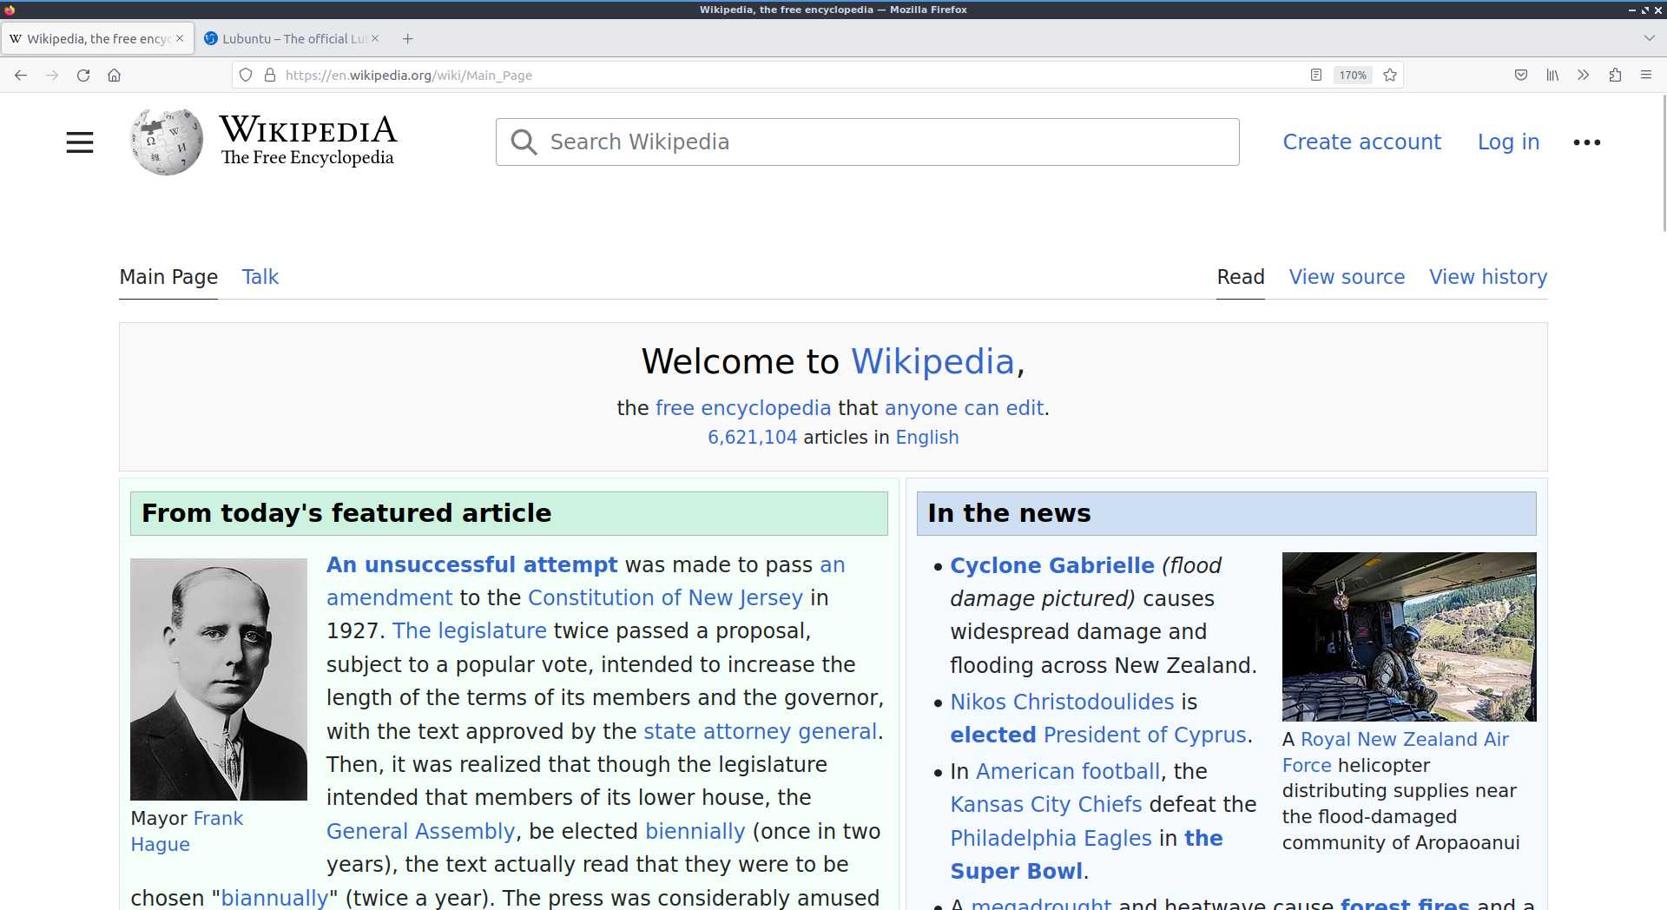Image resolution: width=1667 pixels, height=910 pixels.
Task: Toggle reader view icon
Action: point(1316,76)
